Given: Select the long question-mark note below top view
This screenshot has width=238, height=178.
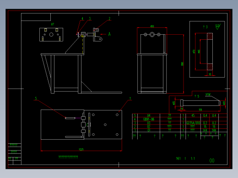Looking at the screenshot, I should (68, 157).
